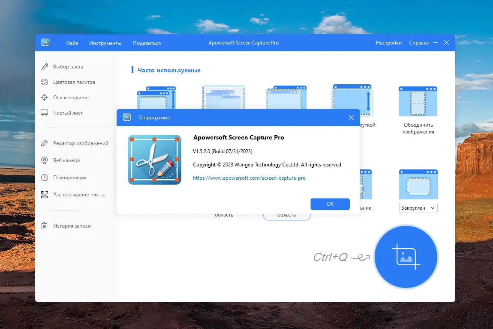Click the Apowersoft logo icon in main title bar

click(45, 42)
